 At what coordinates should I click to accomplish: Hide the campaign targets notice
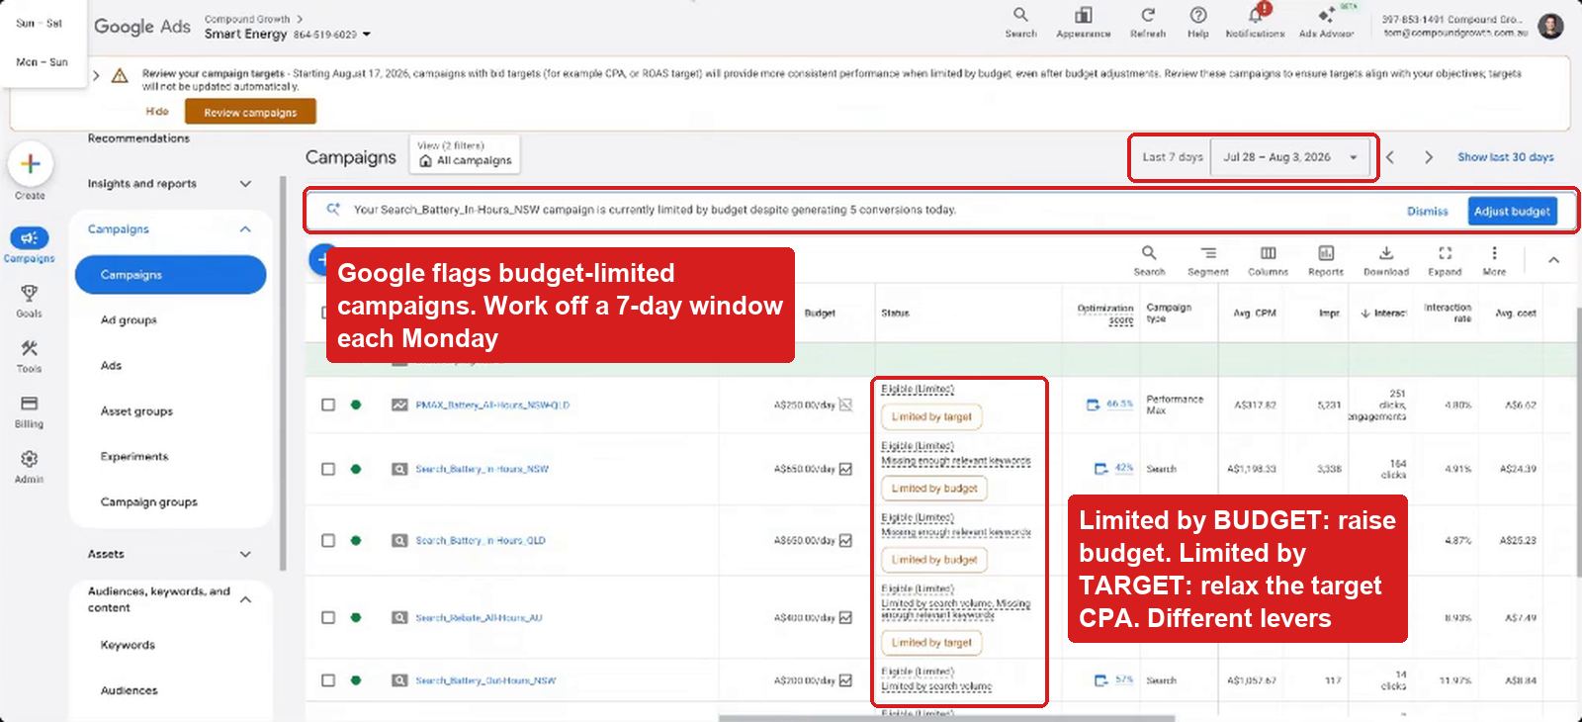(157, 112)
